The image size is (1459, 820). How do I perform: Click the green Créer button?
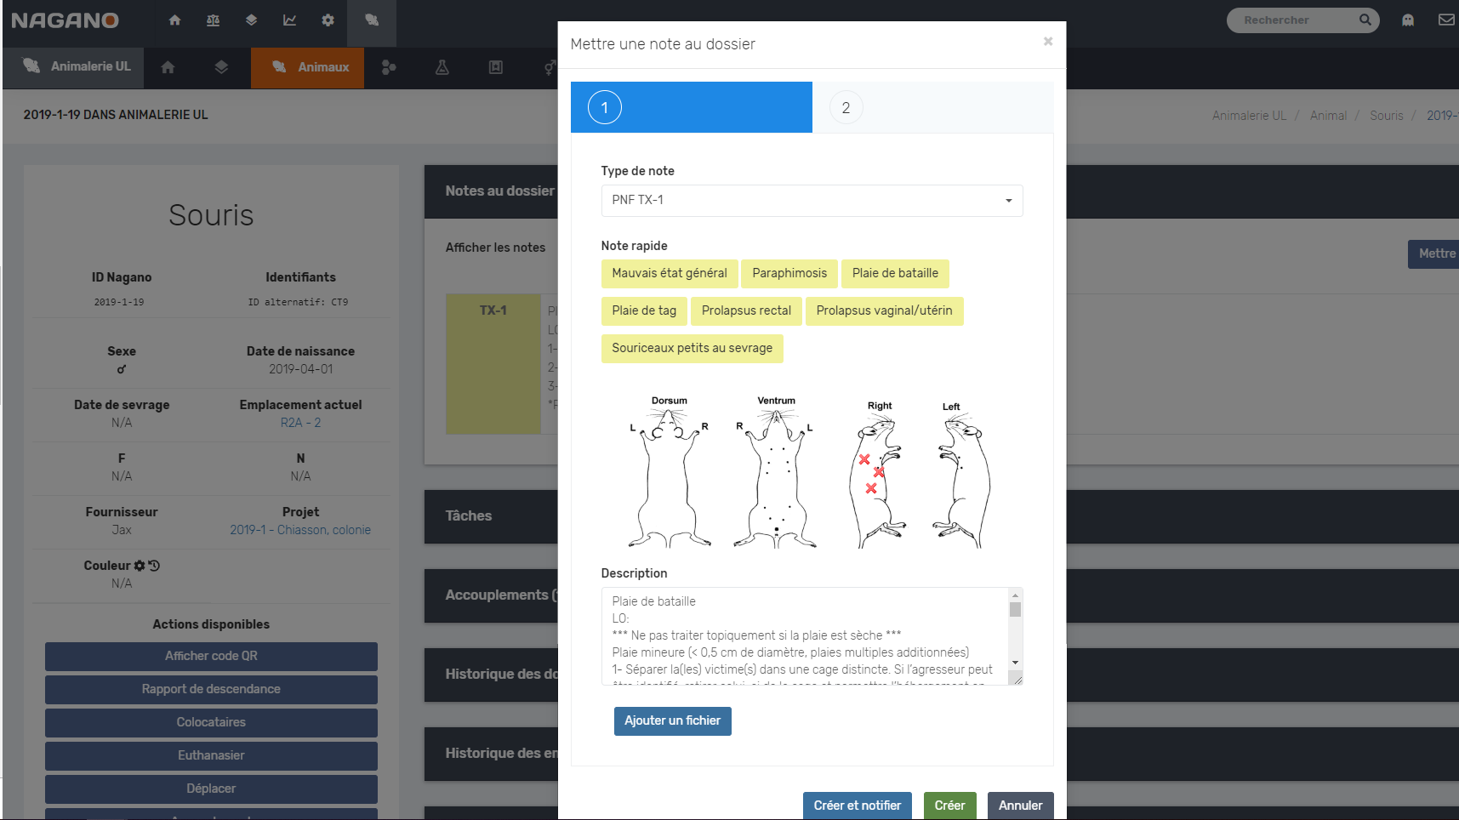point(949,806)
